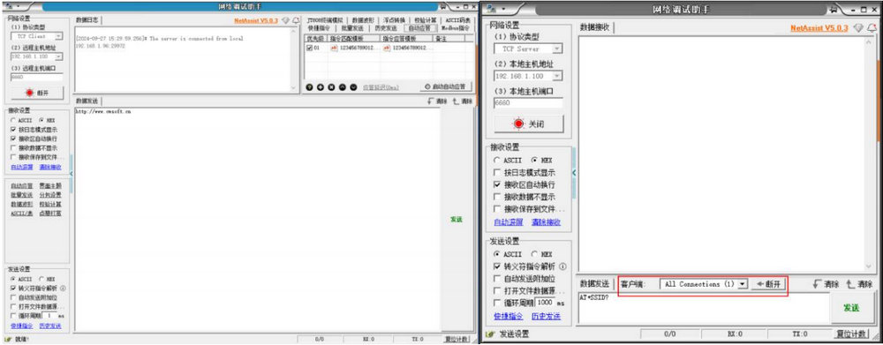The height and width of the screenshot is (345, 883).
Task: Click the help question-mark icon under auto-reply table
Action: coord(309,87)
